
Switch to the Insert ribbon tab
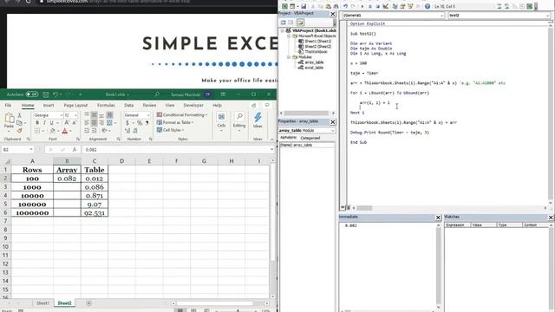49,105
